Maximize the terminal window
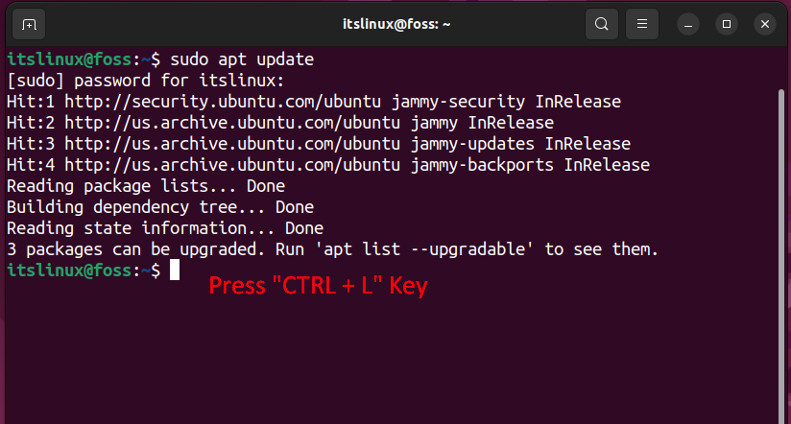Image resolution: width=791 pixels, height=424 pixels. pyautogui.click(x=727, y=24)
